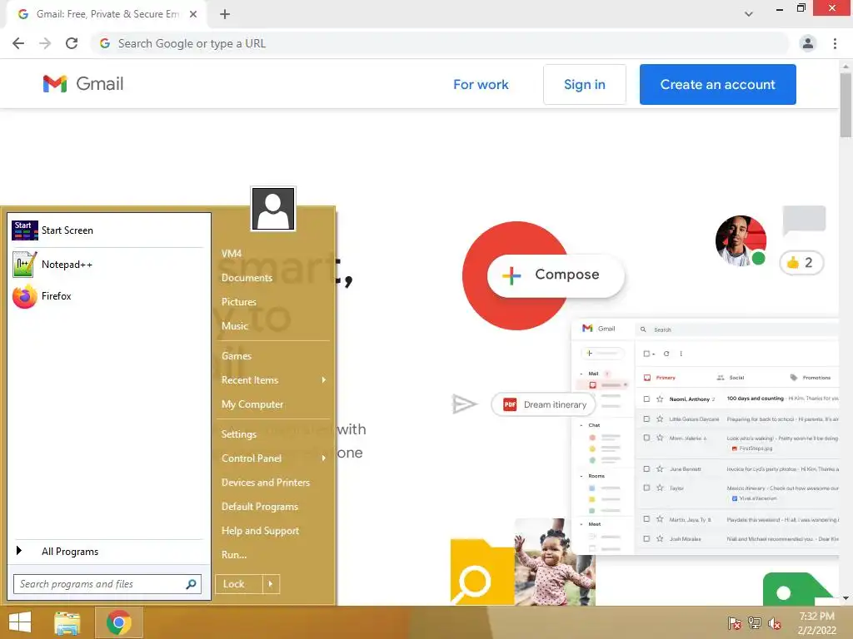The image size is (853, 639).
Task: Click the user account picture in start menu
Action: pos(273,209)
